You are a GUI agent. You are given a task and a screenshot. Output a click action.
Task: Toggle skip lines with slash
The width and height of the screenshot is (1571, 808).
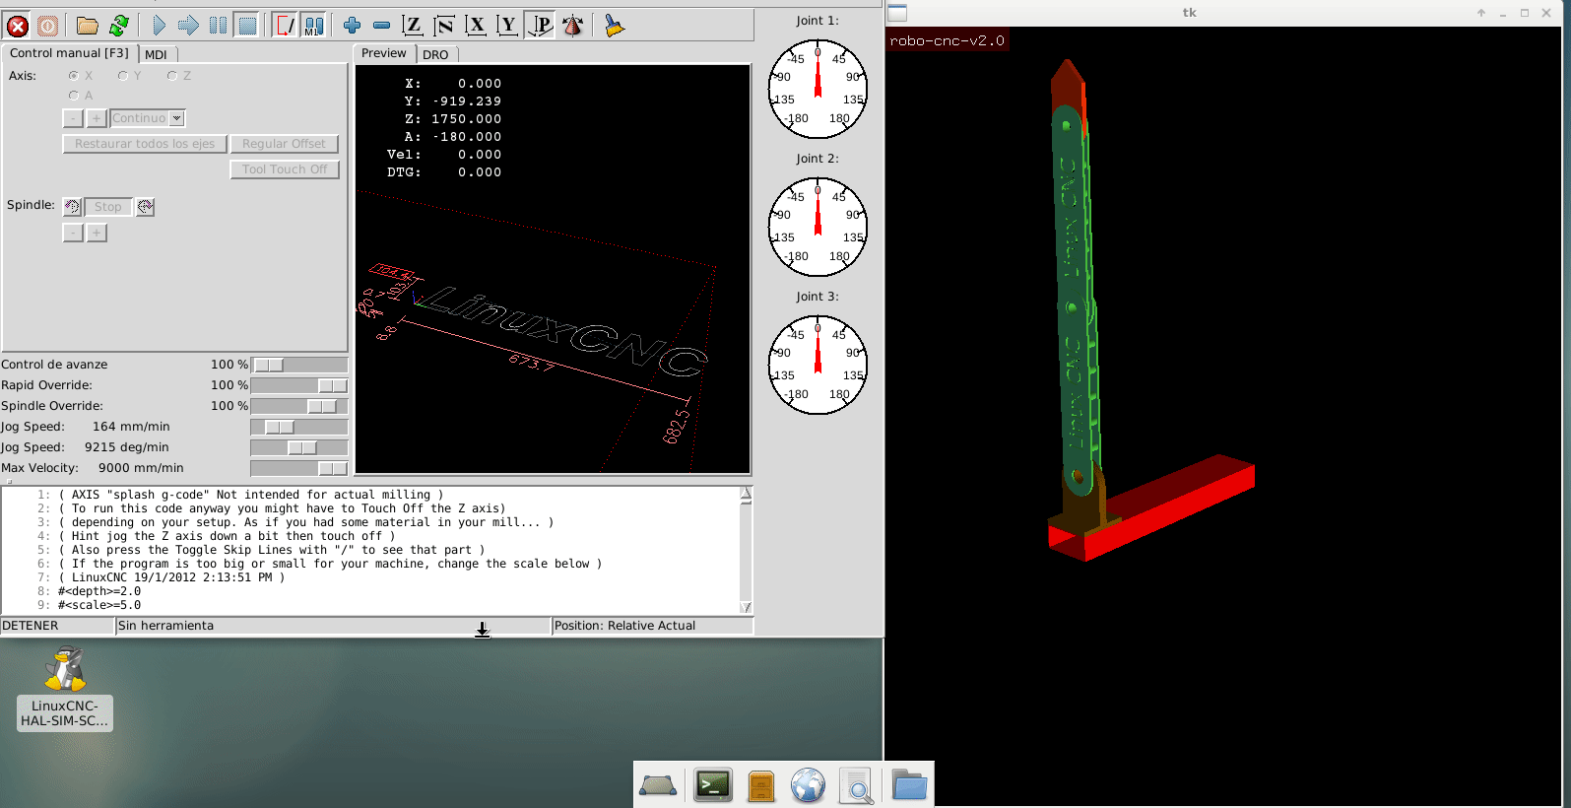(285, 26)
